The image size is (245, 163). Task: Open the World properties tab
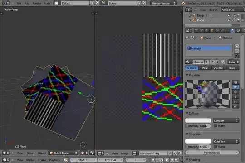(x=207, y=30)
